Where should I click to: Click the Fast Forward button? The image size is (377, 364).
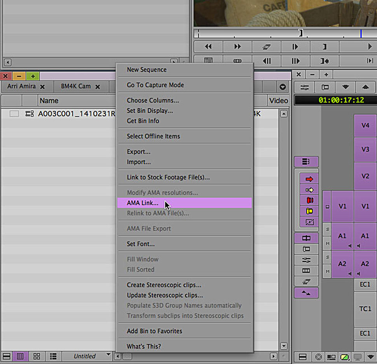237,47
